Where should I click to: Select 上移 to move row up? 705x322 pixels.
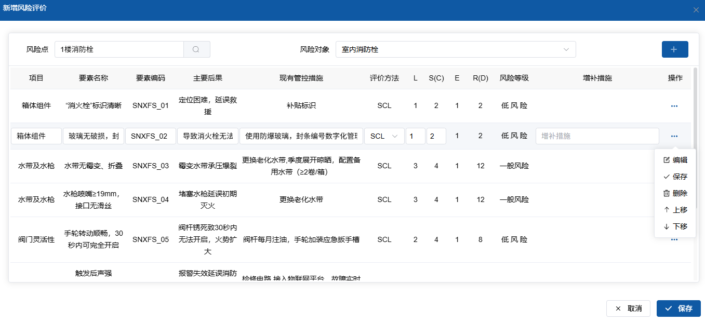click(x=675, y=210)
